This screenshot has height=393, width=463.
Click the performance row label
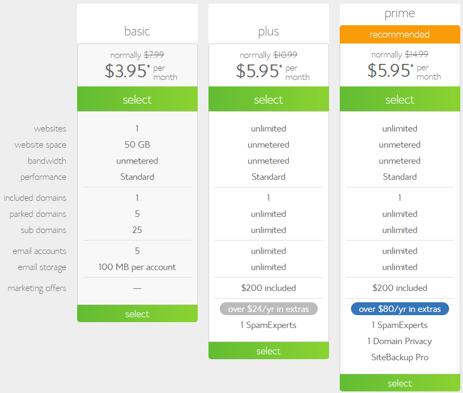coord(43,177)
